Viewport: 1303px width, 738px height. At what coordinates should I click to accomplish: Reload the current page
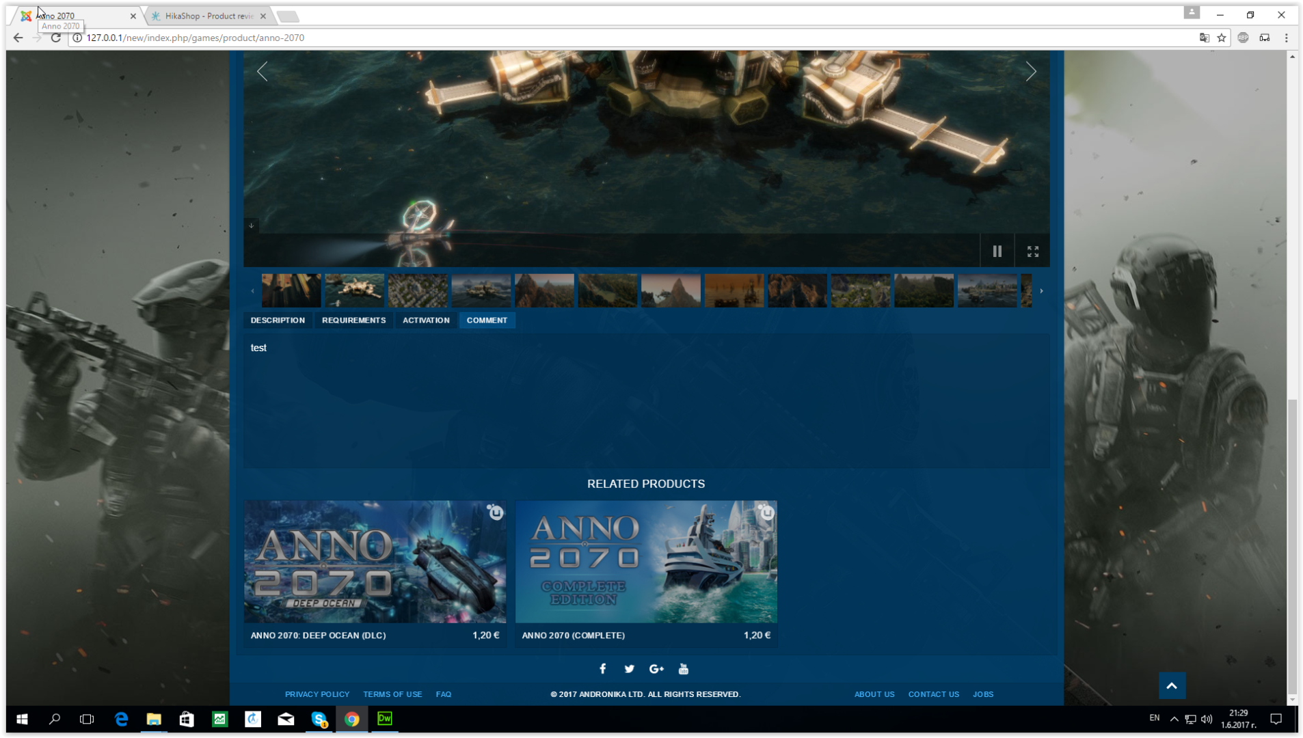coord(56,38)
